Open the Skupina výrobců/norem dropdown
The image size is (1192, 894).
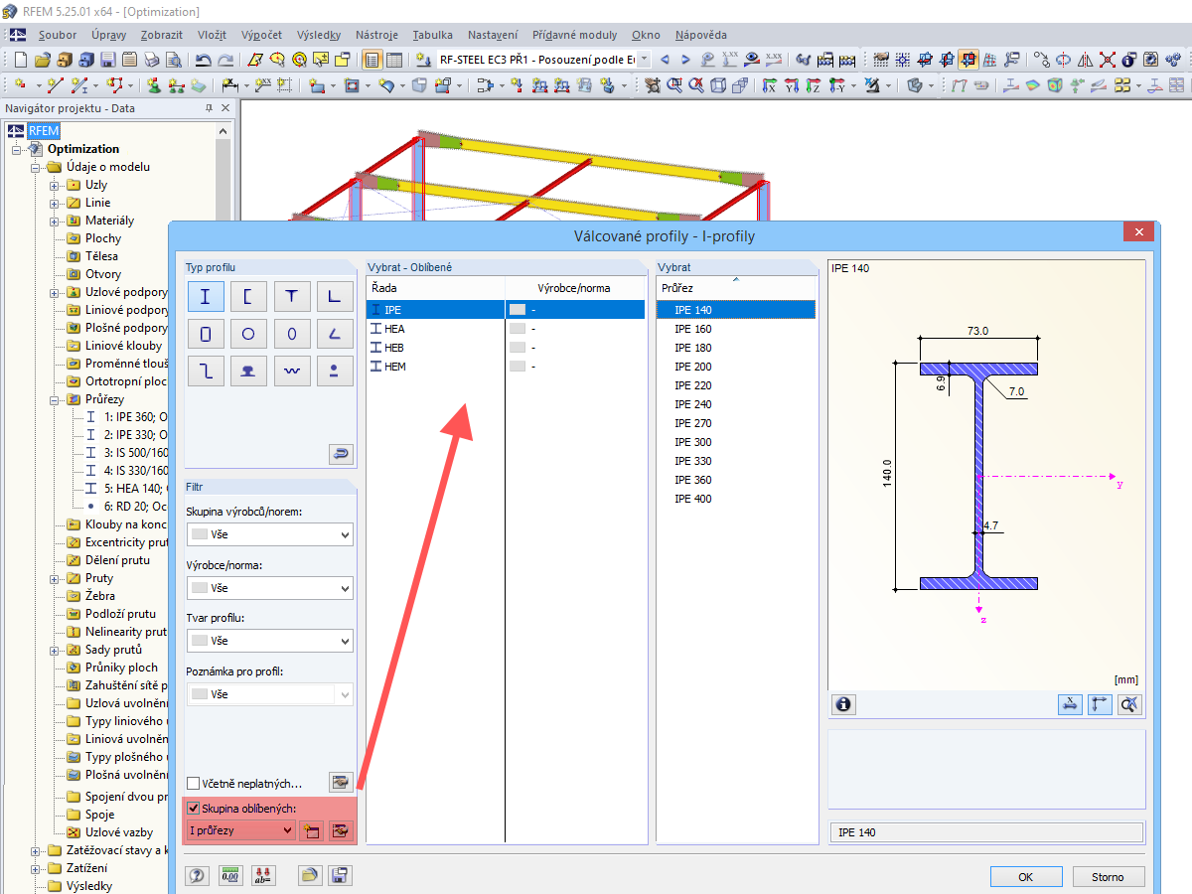click(x=269, y=535)
